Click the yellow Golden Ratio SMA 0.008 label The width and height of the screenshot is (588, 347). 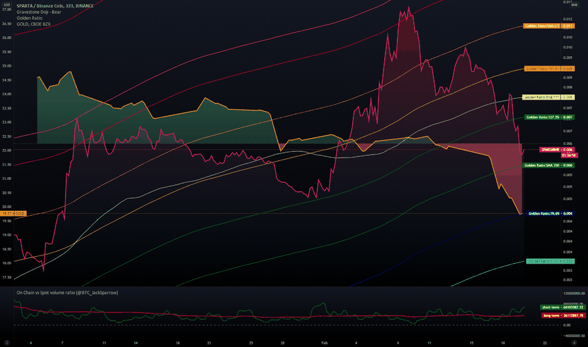pos(548,97)
